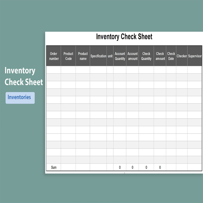Click the Specification header cell
203x203 pixels.
tap(98, 56)
